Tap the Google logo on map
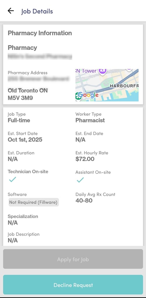The width and height of the screenshot is (146, 298). coord(88,95)
